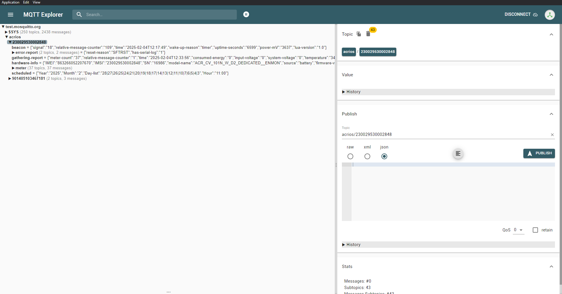Click DISCONNECT to leave the broker
The width and height of the screenshot is (562, 294).
517,14
